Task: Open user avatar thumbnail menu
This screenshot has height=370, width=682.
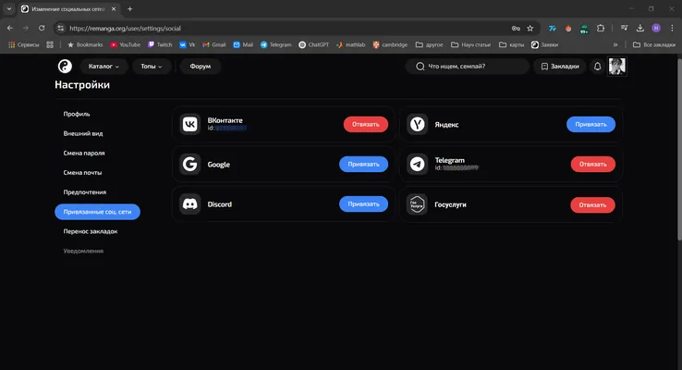Action: coord(616,67)
